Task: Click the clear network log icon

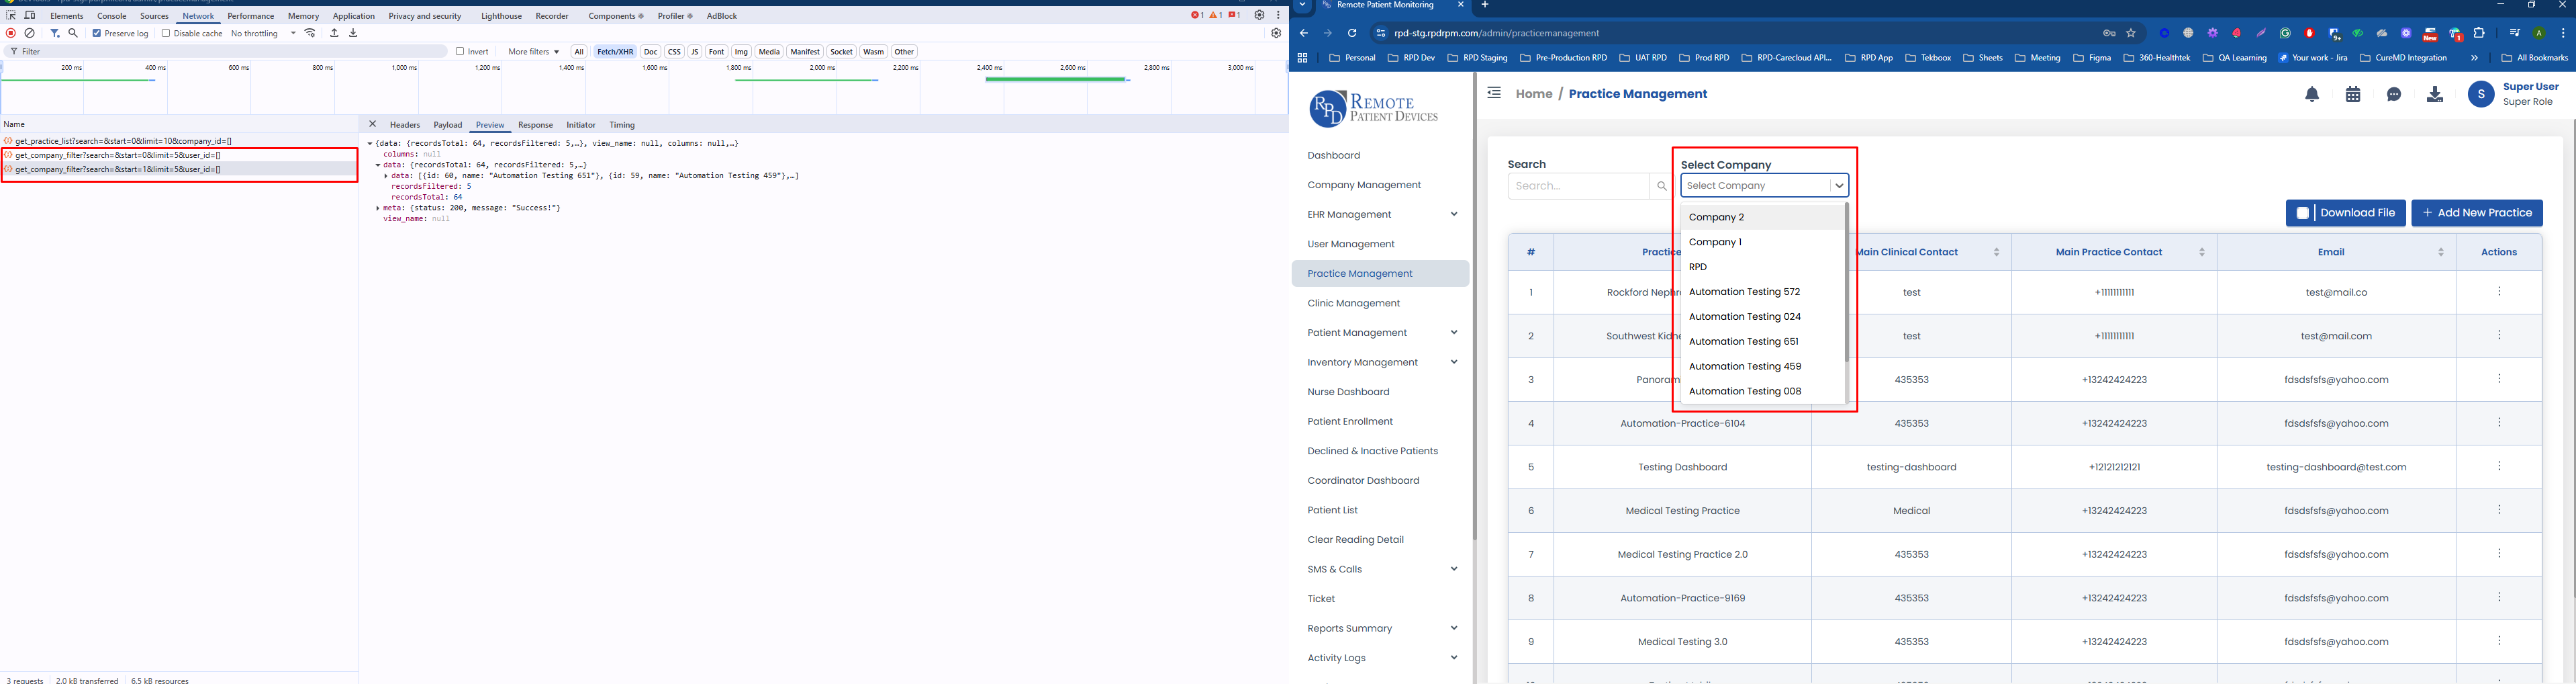Action: pyautogui.click(x=30, y=33)
